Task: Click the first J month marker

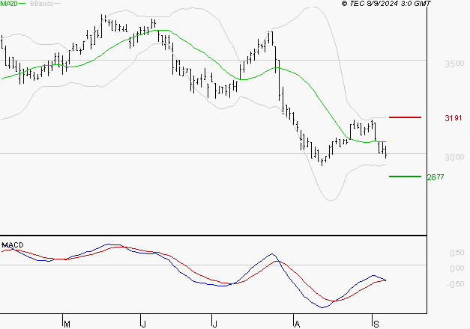Action: tap(144, 325)
